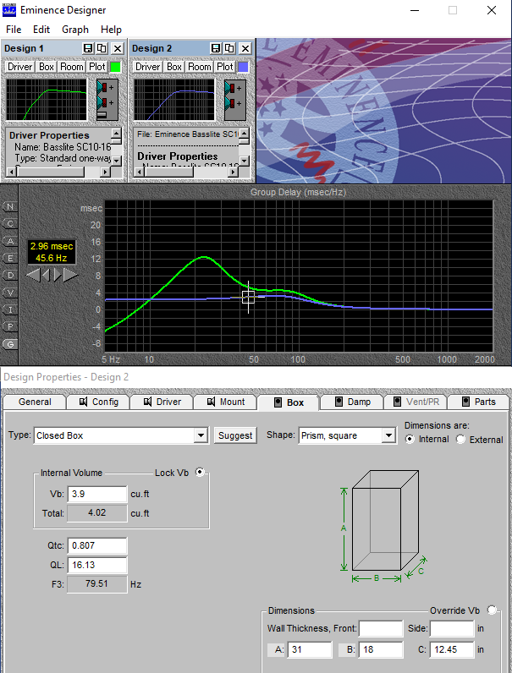The height and width of the screenshot is (673, 512).
Task: Close the Design 1 panel
Action: tap(118, 48)
